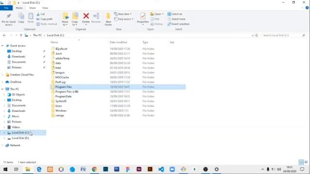Select the MSOCache folder
Image resolution: width=310 pixels, height=174 pixels.
[62, 77]
